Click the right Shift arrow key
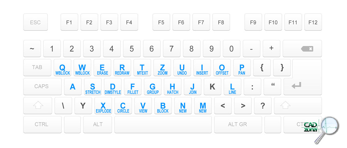The height and width of the screenshot is (148, 347). click(298, 106)
